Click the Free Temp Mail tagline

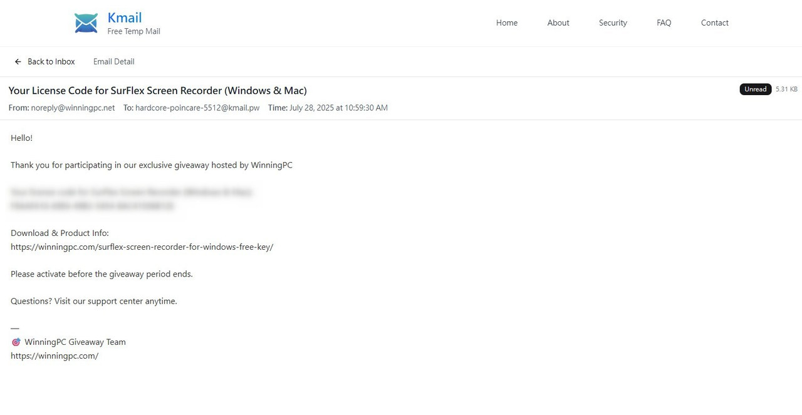[133, 31]
